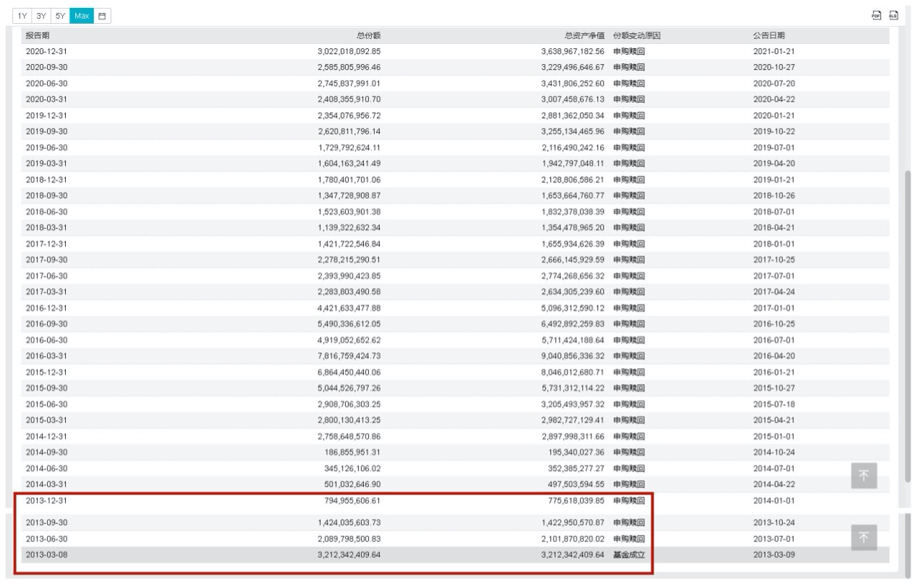
Task: Click total shares 1,729,792,624.11
Action: pyautogui.click(x=349, y=146)
